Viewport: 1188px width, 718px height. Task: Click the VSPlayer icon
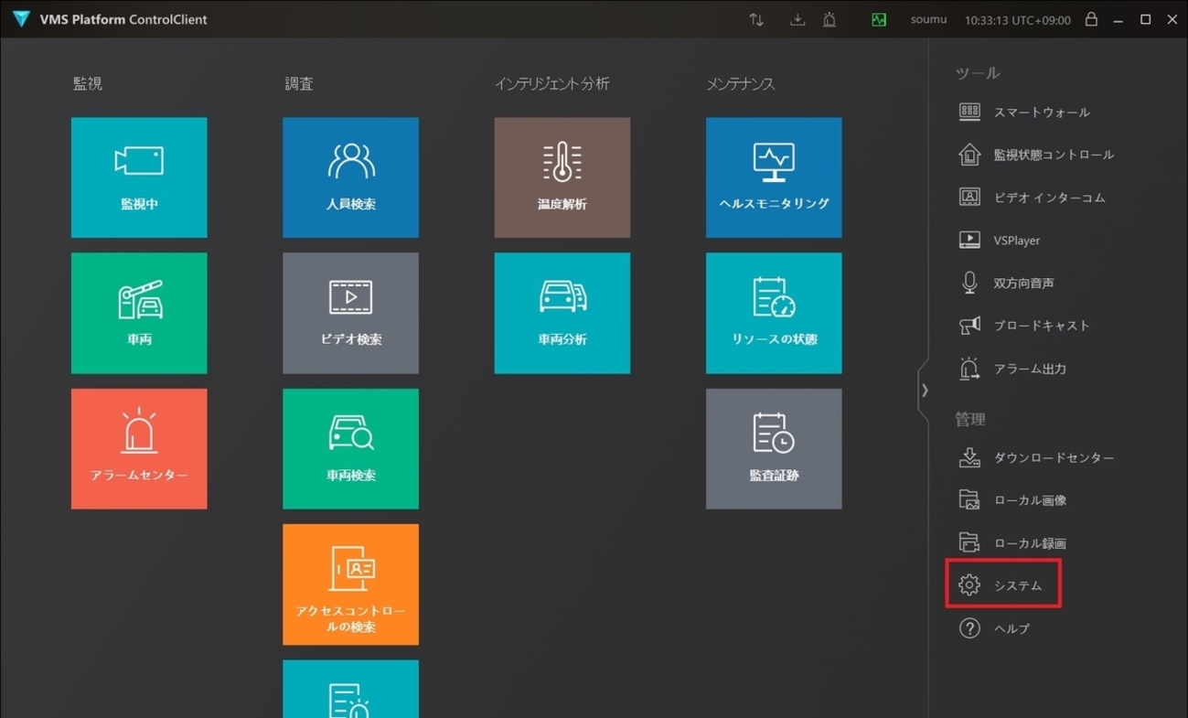969,240
